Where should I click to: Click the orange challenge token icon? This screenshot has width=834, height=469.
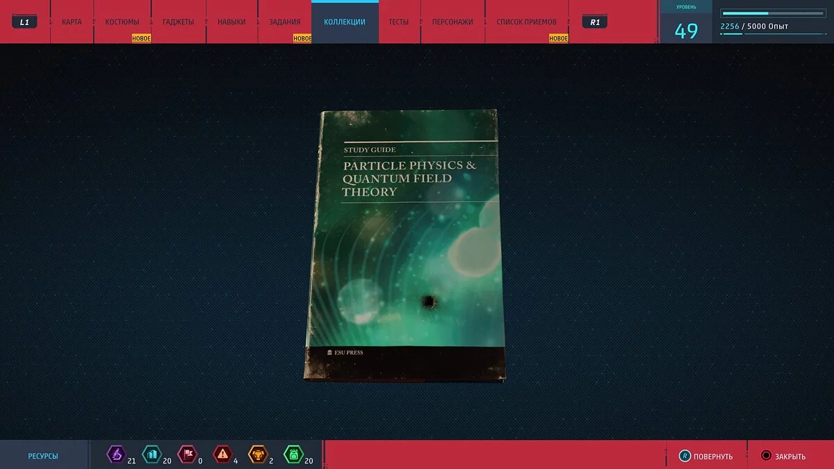coord(257,455)
